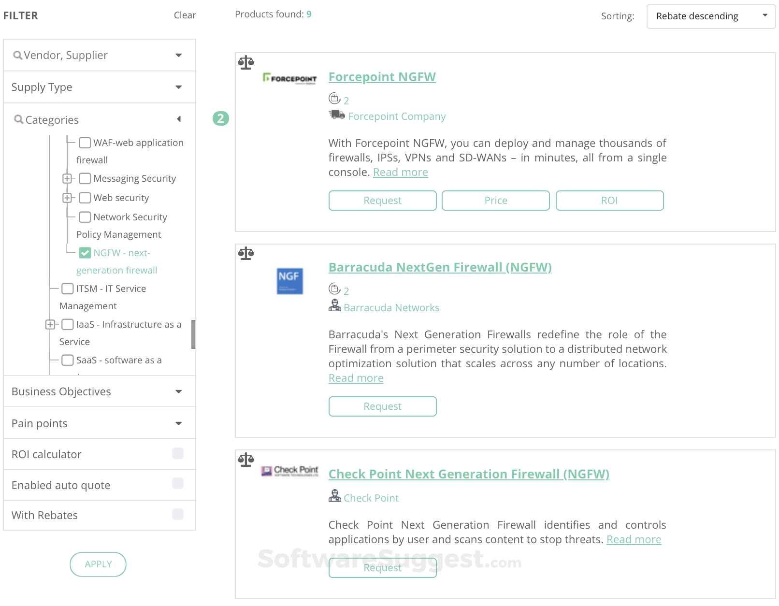Expand the Supply Type filter
Screen dimensions: 779x606
[x=179, y=87]
